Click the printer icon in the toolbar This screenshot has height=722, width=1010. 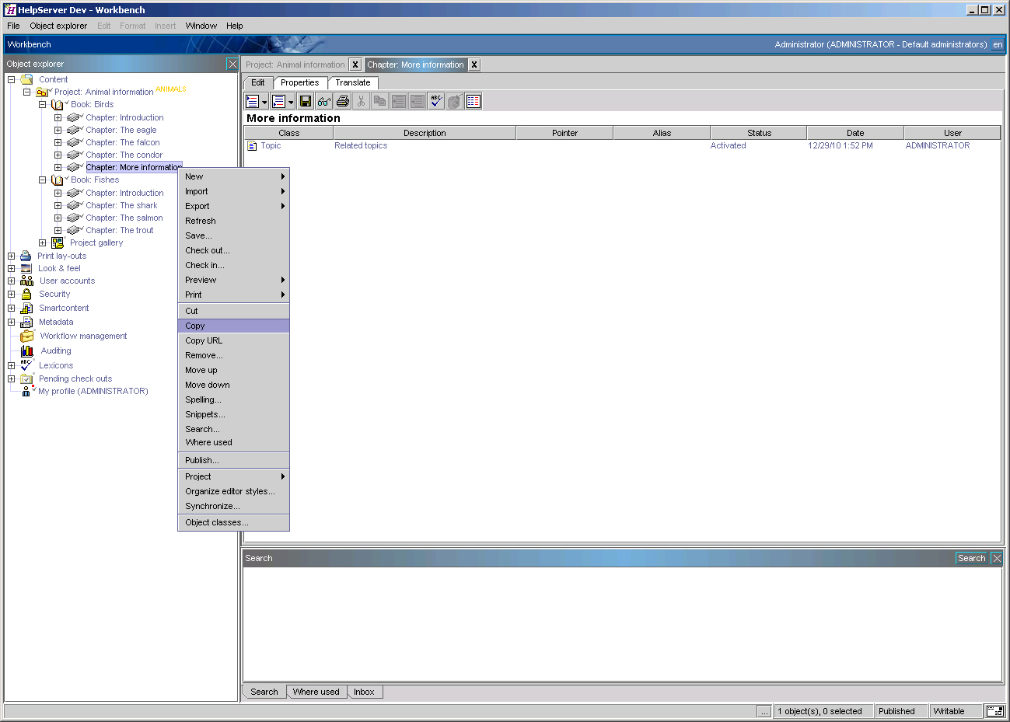(342, 101)
